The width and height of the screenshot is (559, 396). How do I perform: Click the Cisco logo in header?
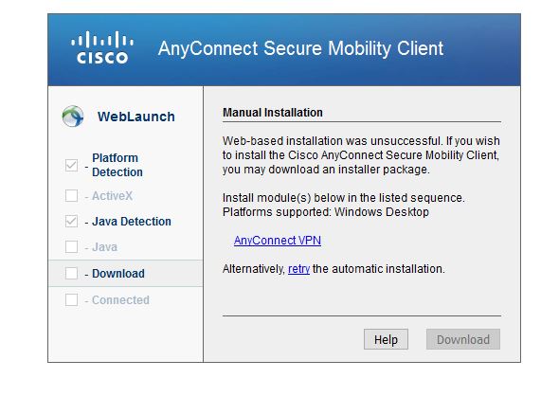click(x=102, y=47)
